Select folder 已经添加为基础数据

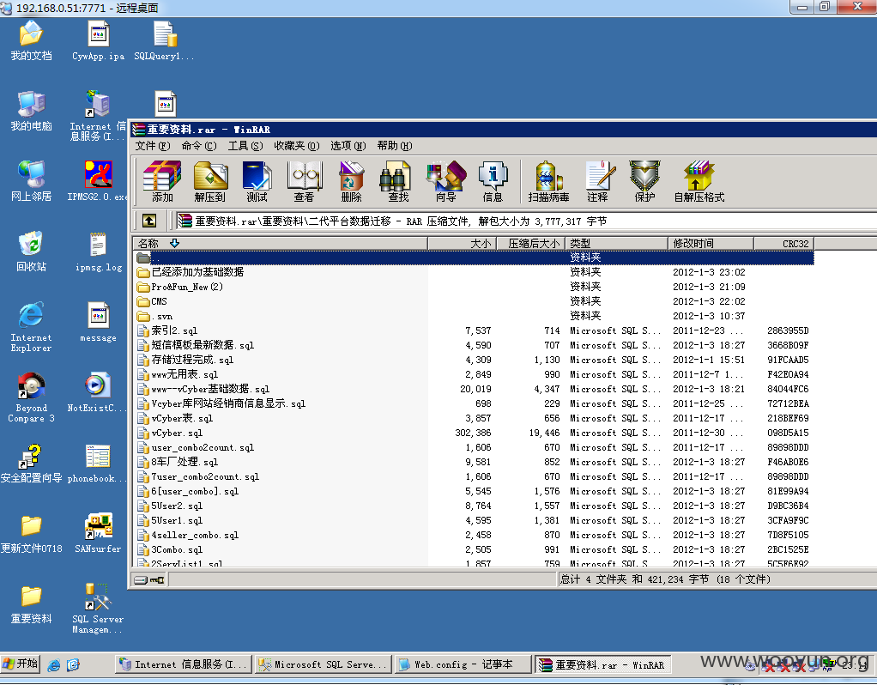pyautogui.click(x=474, y=272)
